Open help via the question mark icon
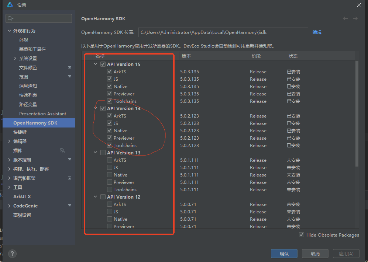 [12, 254]
